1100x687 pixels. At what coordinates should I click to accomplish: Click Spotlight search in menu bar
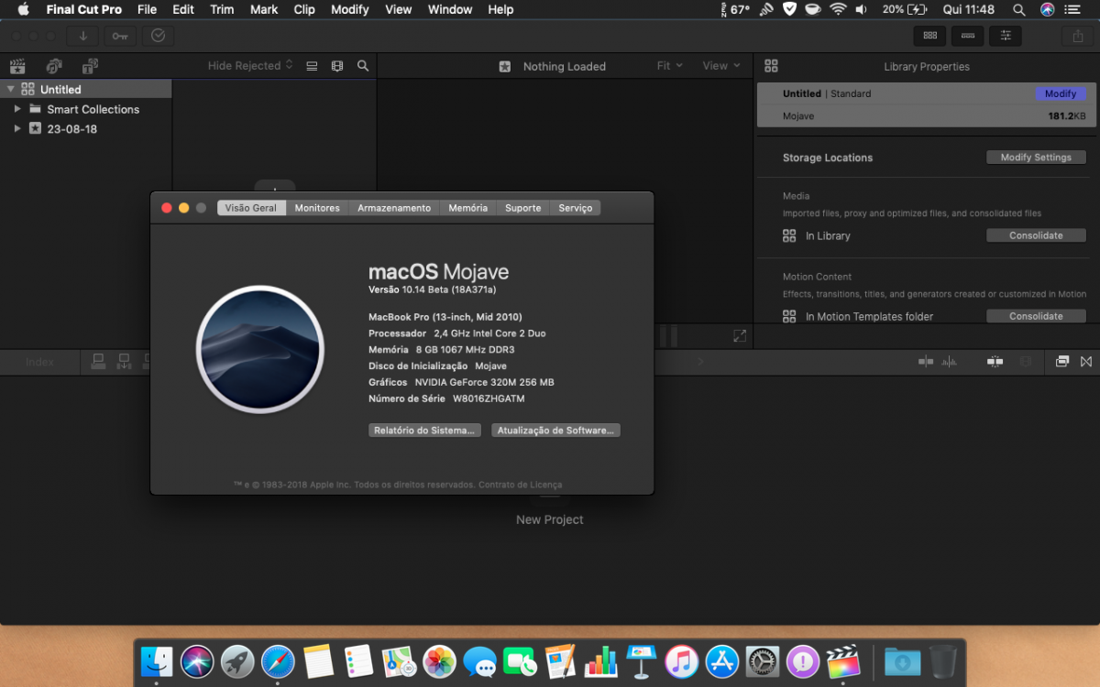coord(1019,9)
